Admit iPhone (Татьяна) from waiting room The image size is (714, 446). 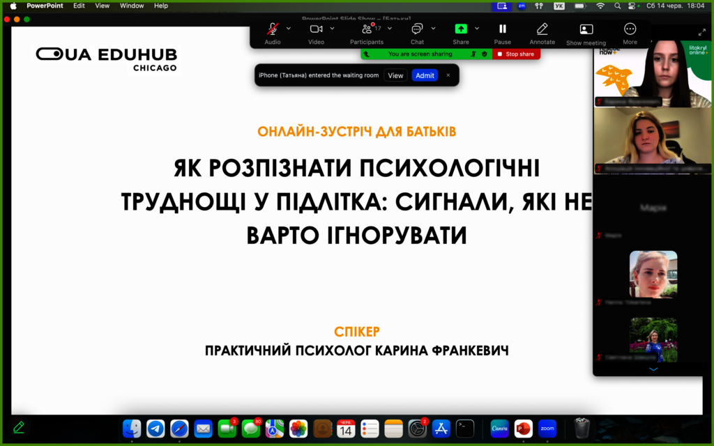click(x=425, y=75)
